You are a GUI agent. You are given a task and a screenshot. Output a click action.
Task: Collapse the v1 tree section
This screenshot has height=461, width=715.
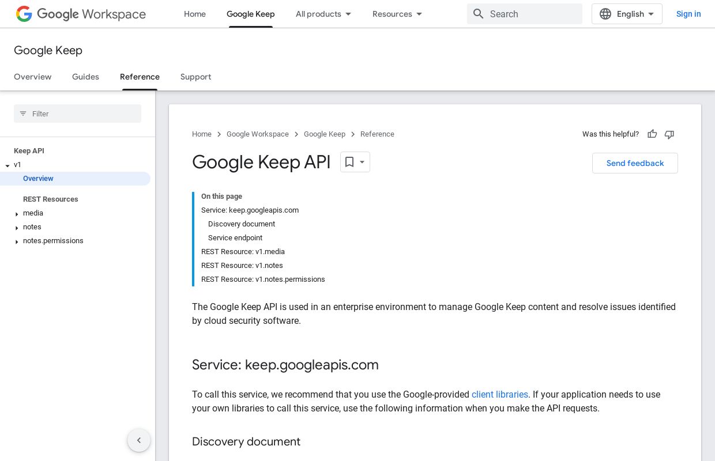point(7,165)
